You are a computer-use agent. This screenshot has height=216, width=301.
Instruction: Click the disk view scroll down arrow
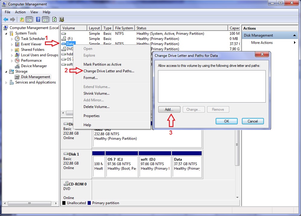[237, 198]
